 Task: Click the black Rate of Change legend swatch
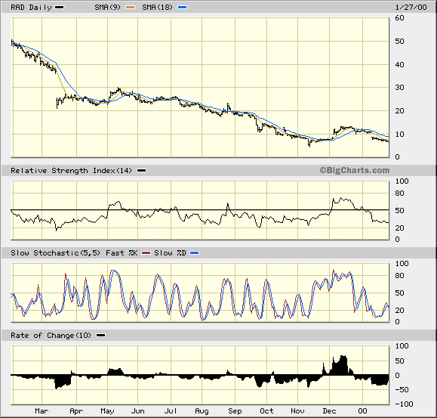point(100,336)
